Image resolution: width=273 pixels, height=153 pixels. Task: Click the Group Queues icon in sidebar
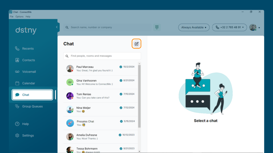pos(17,106)
